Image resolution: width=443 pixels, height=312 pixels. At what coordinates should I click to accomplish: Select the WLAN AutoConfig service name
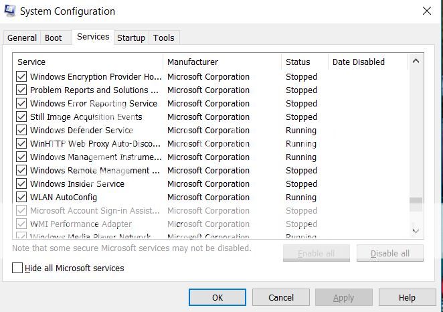(x=64, y=198)
